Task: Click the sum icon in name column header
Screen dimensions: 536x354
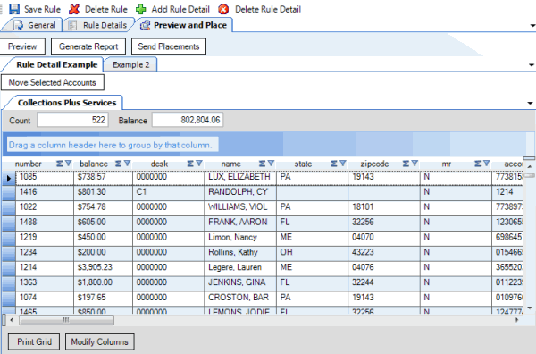Action: tap(262, 164)
